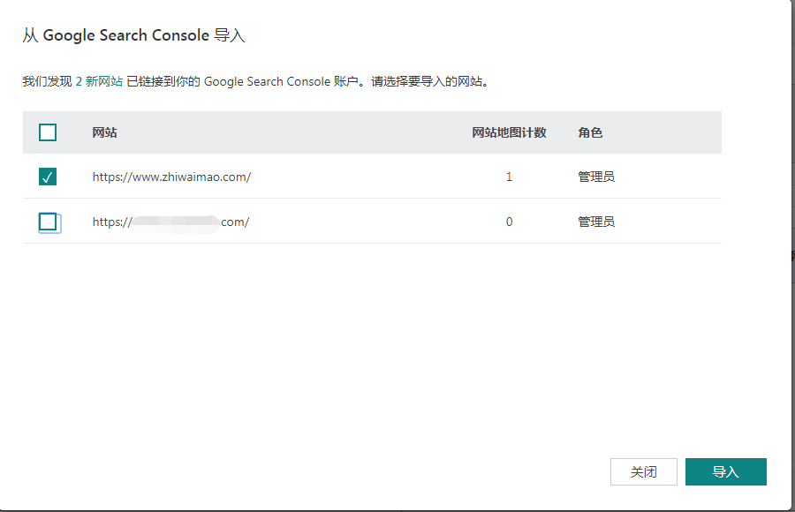Click the partially blurred website URL
This screenshot has height=512, width=795.
170,222
